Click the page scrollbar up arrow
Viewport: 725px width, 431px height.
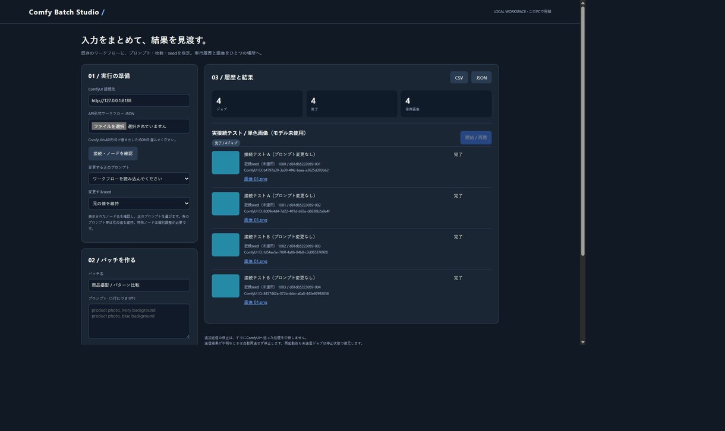tap(582, 3)
